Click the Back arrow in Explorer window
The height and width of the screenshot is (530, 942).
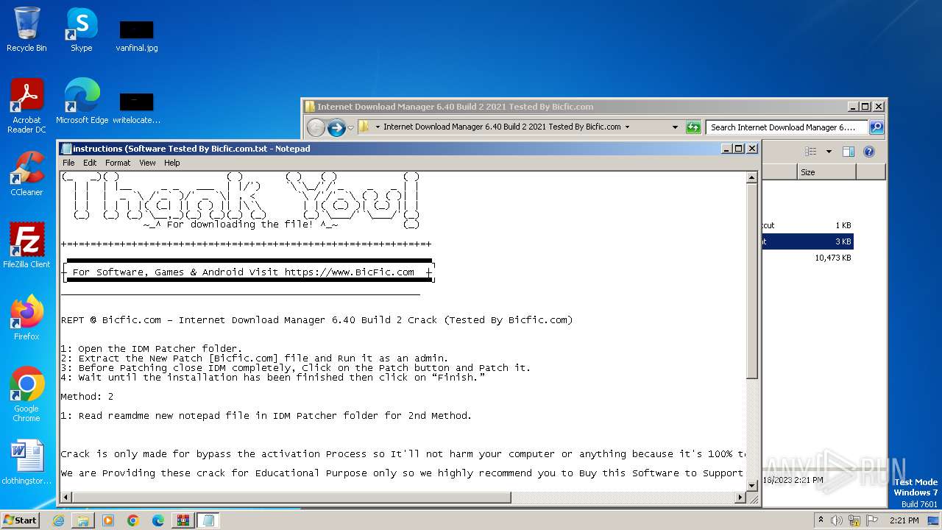316,127
